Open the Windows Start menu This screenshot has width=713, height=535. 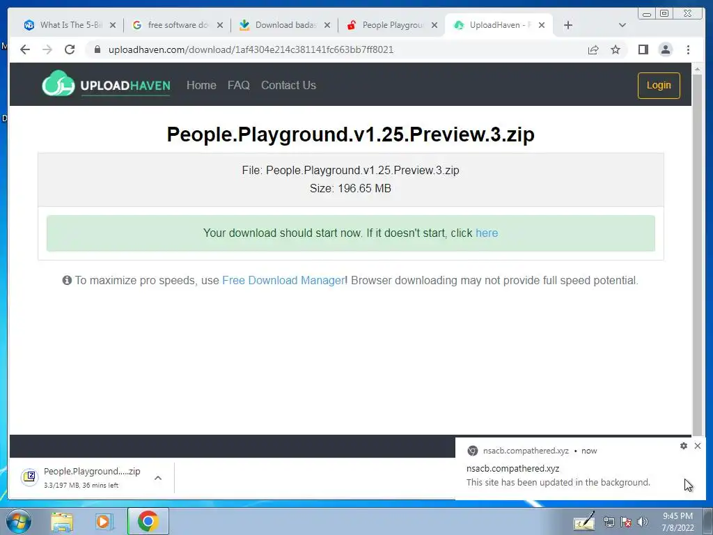tap(18, 521)
